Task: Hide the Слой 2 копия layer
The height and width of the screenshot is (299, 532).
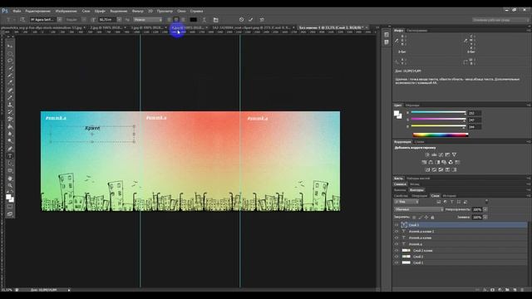Action: 397,251
